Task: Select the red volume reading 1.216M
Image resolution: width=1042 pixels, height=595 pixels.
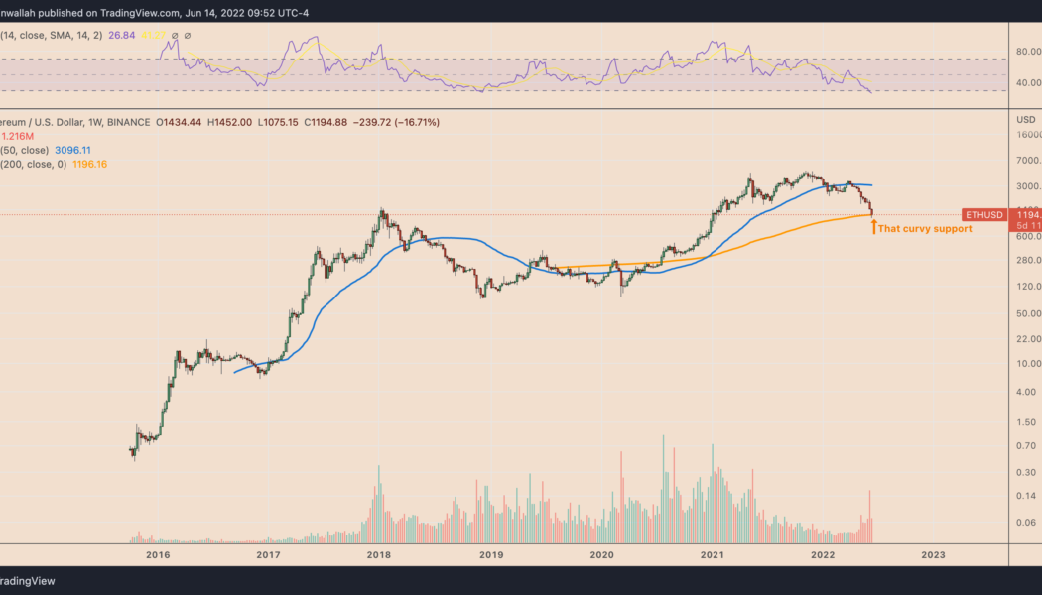Action: (20, 135)
